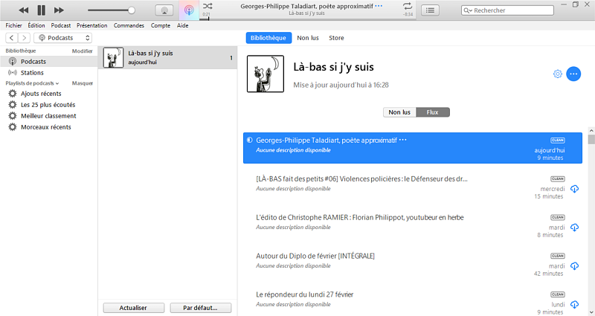
Task: Select Là-bas si j'y suis in podcast list
Action: pos(168,58)
